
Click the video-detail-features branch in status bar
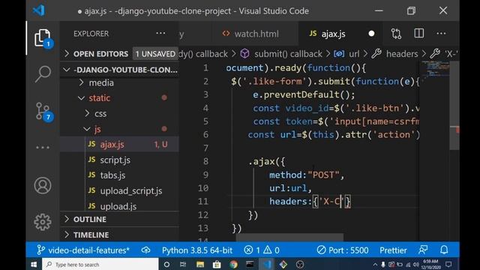(x=83, y=250)
